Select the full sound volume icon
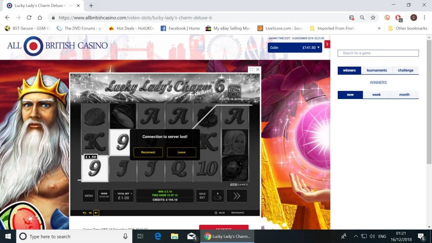This screenshot has width=432, height=243. [x=84, y=213]
